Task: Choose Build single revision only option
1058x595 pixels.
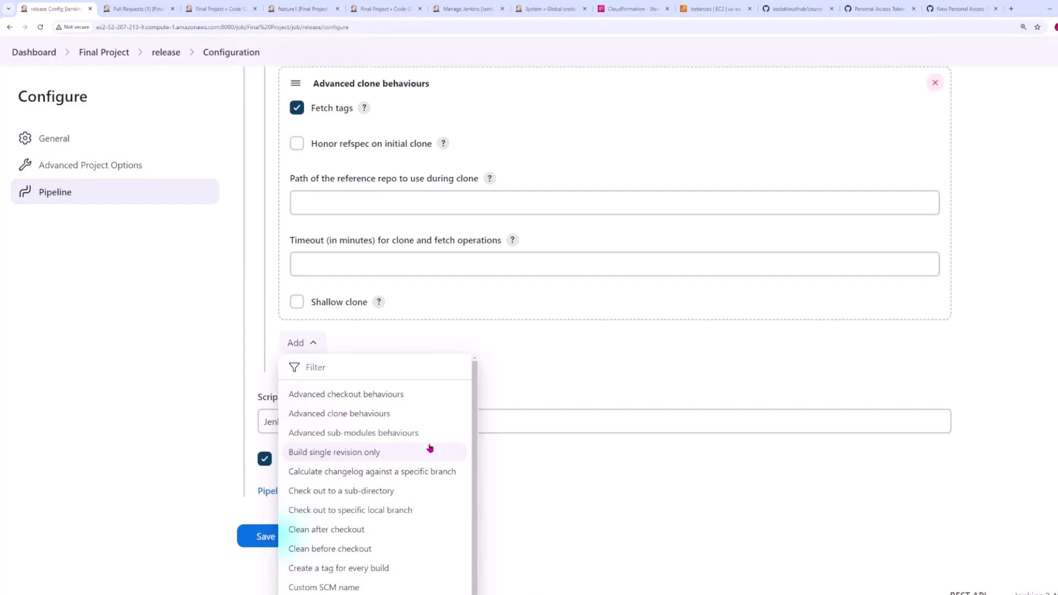Action: point(334,452)
